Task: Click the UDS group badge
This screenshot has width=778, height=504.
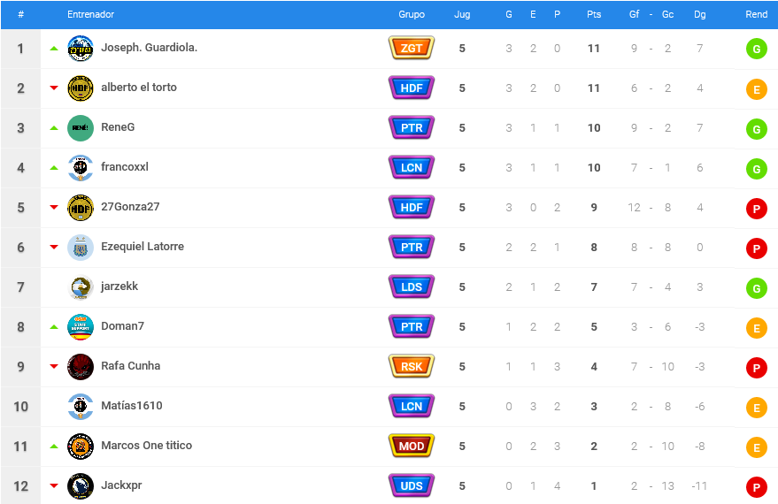Action: click(412, 485)
